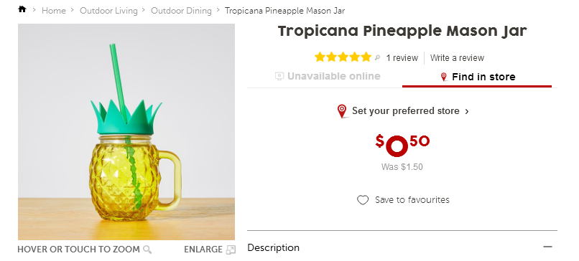
Task: Go to Outdoor Dining breadcrumb
Action: point(181,11)
